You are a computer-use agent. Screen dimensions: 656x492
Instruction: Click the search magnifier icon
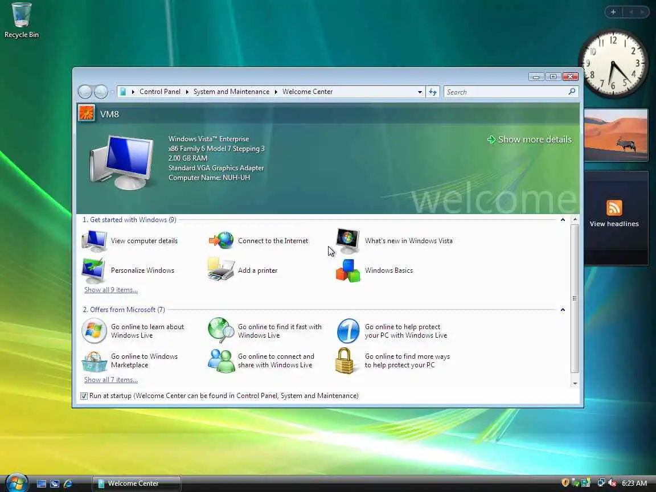572,92
